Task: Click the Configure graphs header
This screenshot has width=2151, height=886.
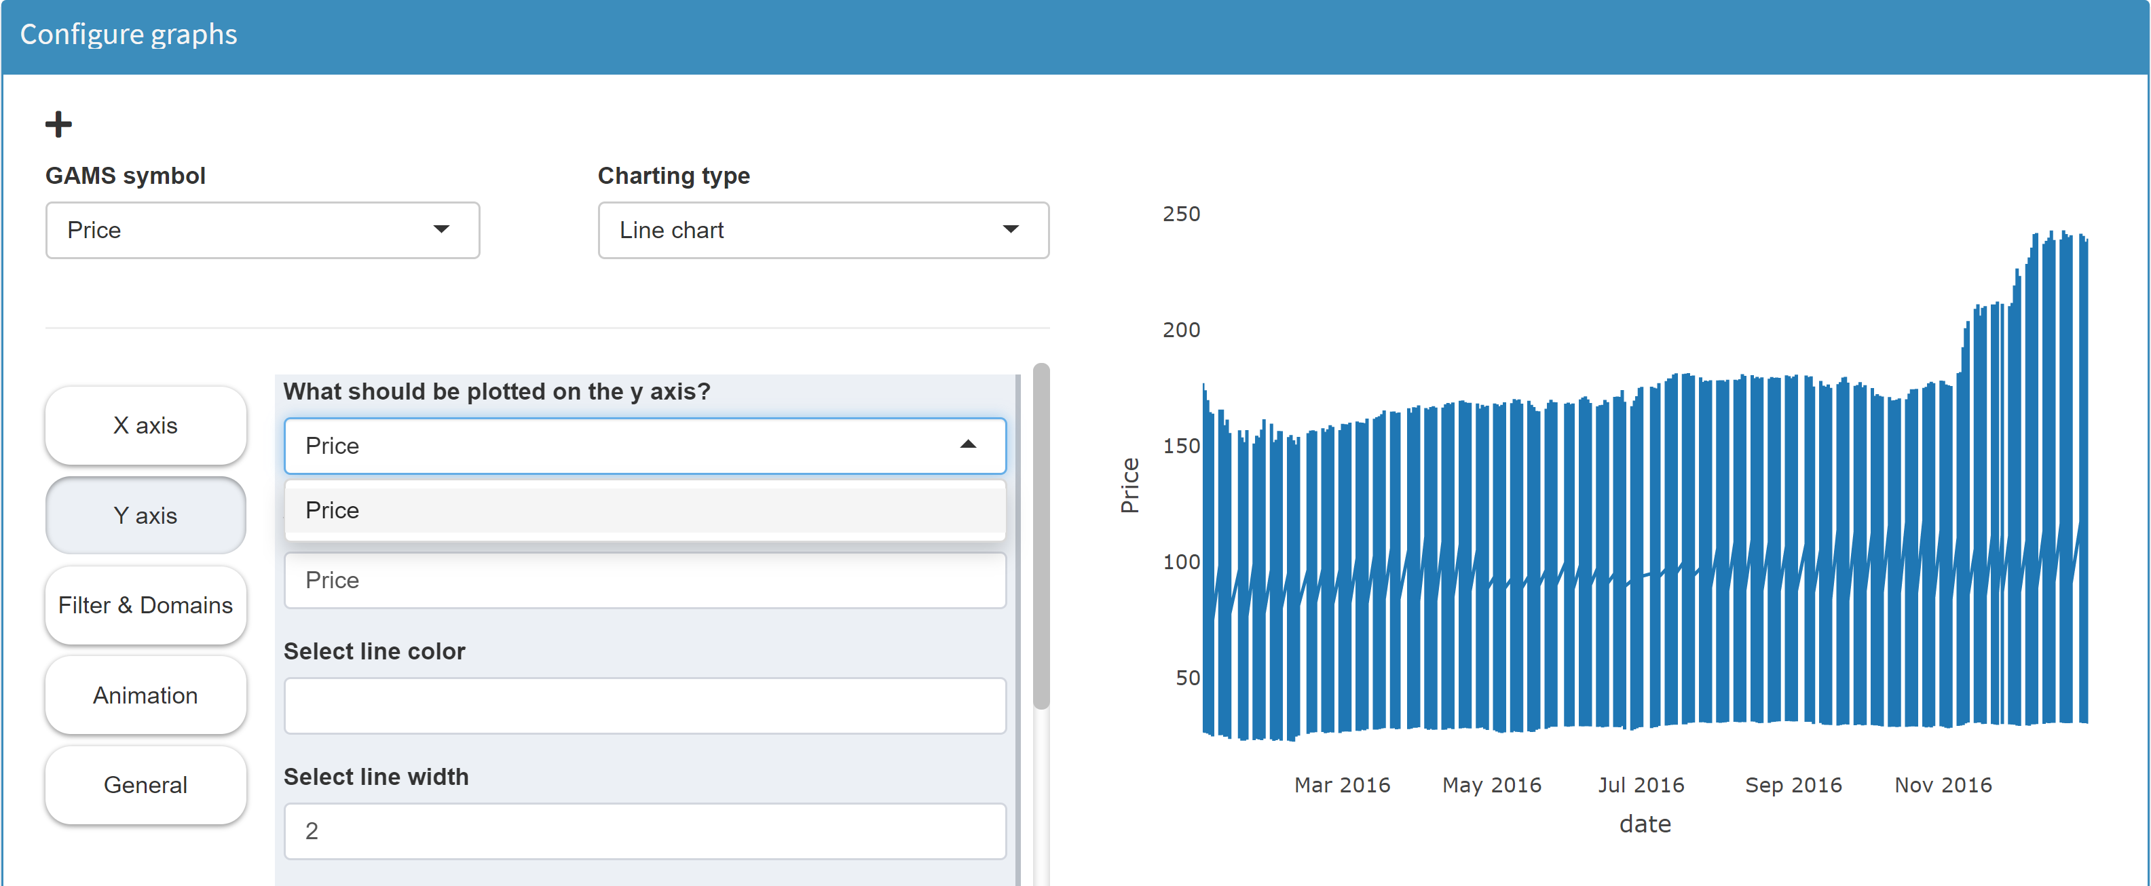Action: (x=128, y=34)
